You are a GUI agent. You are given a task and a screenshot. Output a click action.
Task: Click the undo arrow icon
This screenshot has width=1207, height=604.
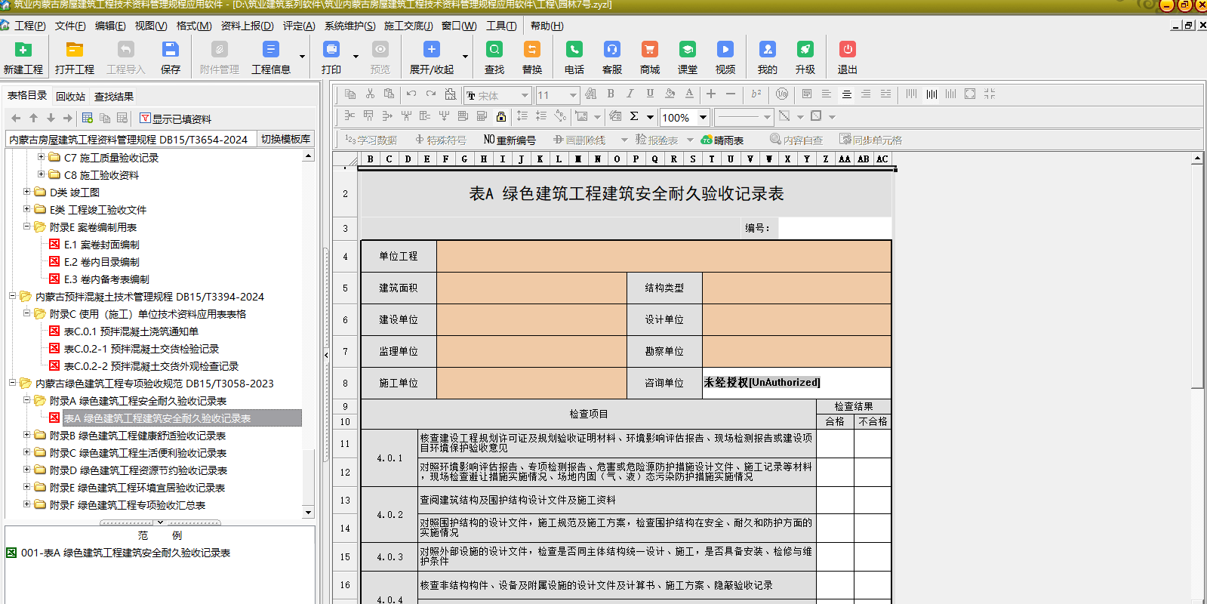click(x=411, y=94)
